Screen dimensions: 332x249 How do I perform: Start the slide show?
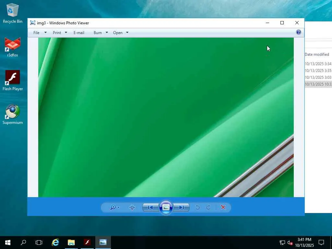point(166,207)
